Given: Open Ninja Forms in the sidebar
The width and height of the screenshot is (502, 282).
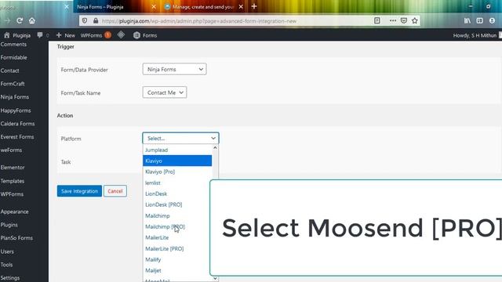Looking at the screenshot, I should click(15, 97).
